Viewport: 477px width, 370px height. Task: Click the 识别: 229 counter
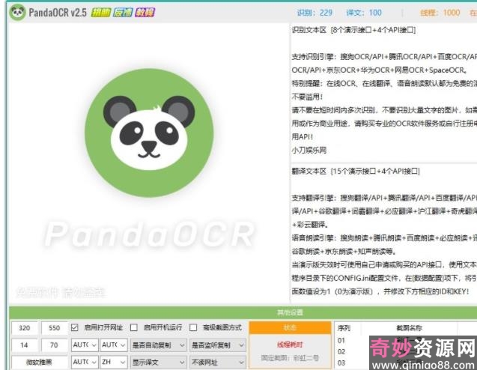(315, 13)
